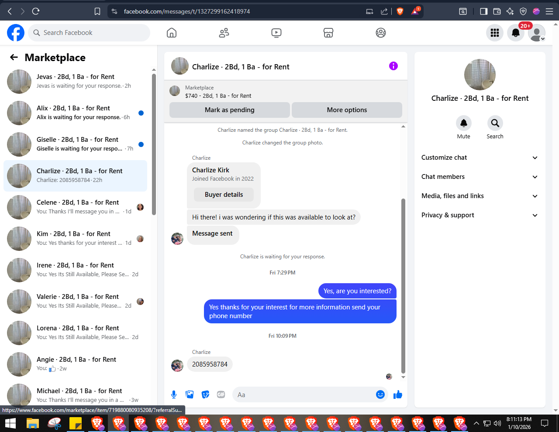
Task: Record a voice clip microphone icon
Action: click(174, 394)
